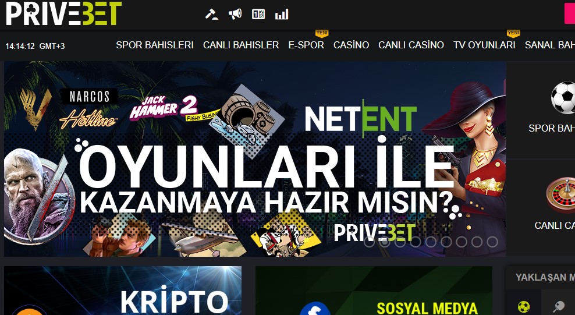Click the YAKLAŞAN M... panel header
Viewport: 575px width, 315px height.
541,277
